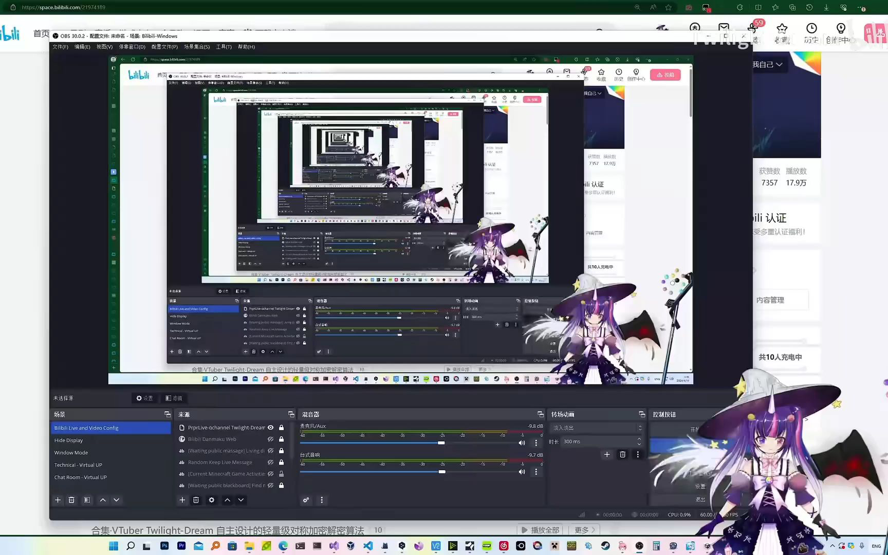
Task: Open source properties gear icon
Action: [x=211, y=500]
